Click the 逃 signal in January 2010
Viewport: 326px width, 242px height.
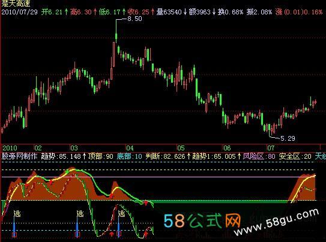(x=17, y=213)
